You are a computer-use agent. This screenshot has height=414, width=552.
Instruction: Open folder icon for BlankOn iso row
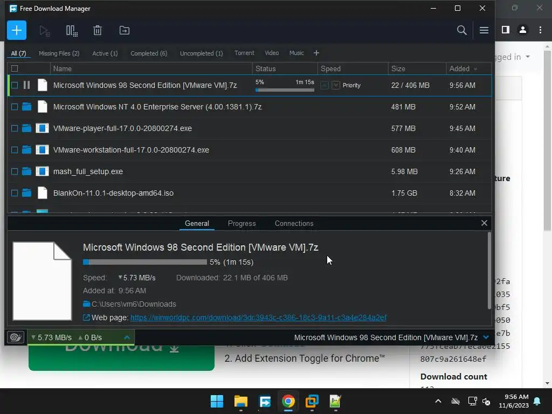26,193
